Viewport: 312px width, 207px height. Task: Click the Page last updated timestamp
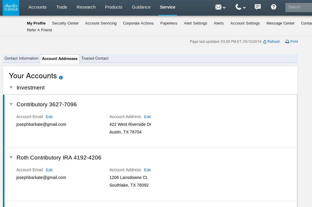click(x=225, y=42)
